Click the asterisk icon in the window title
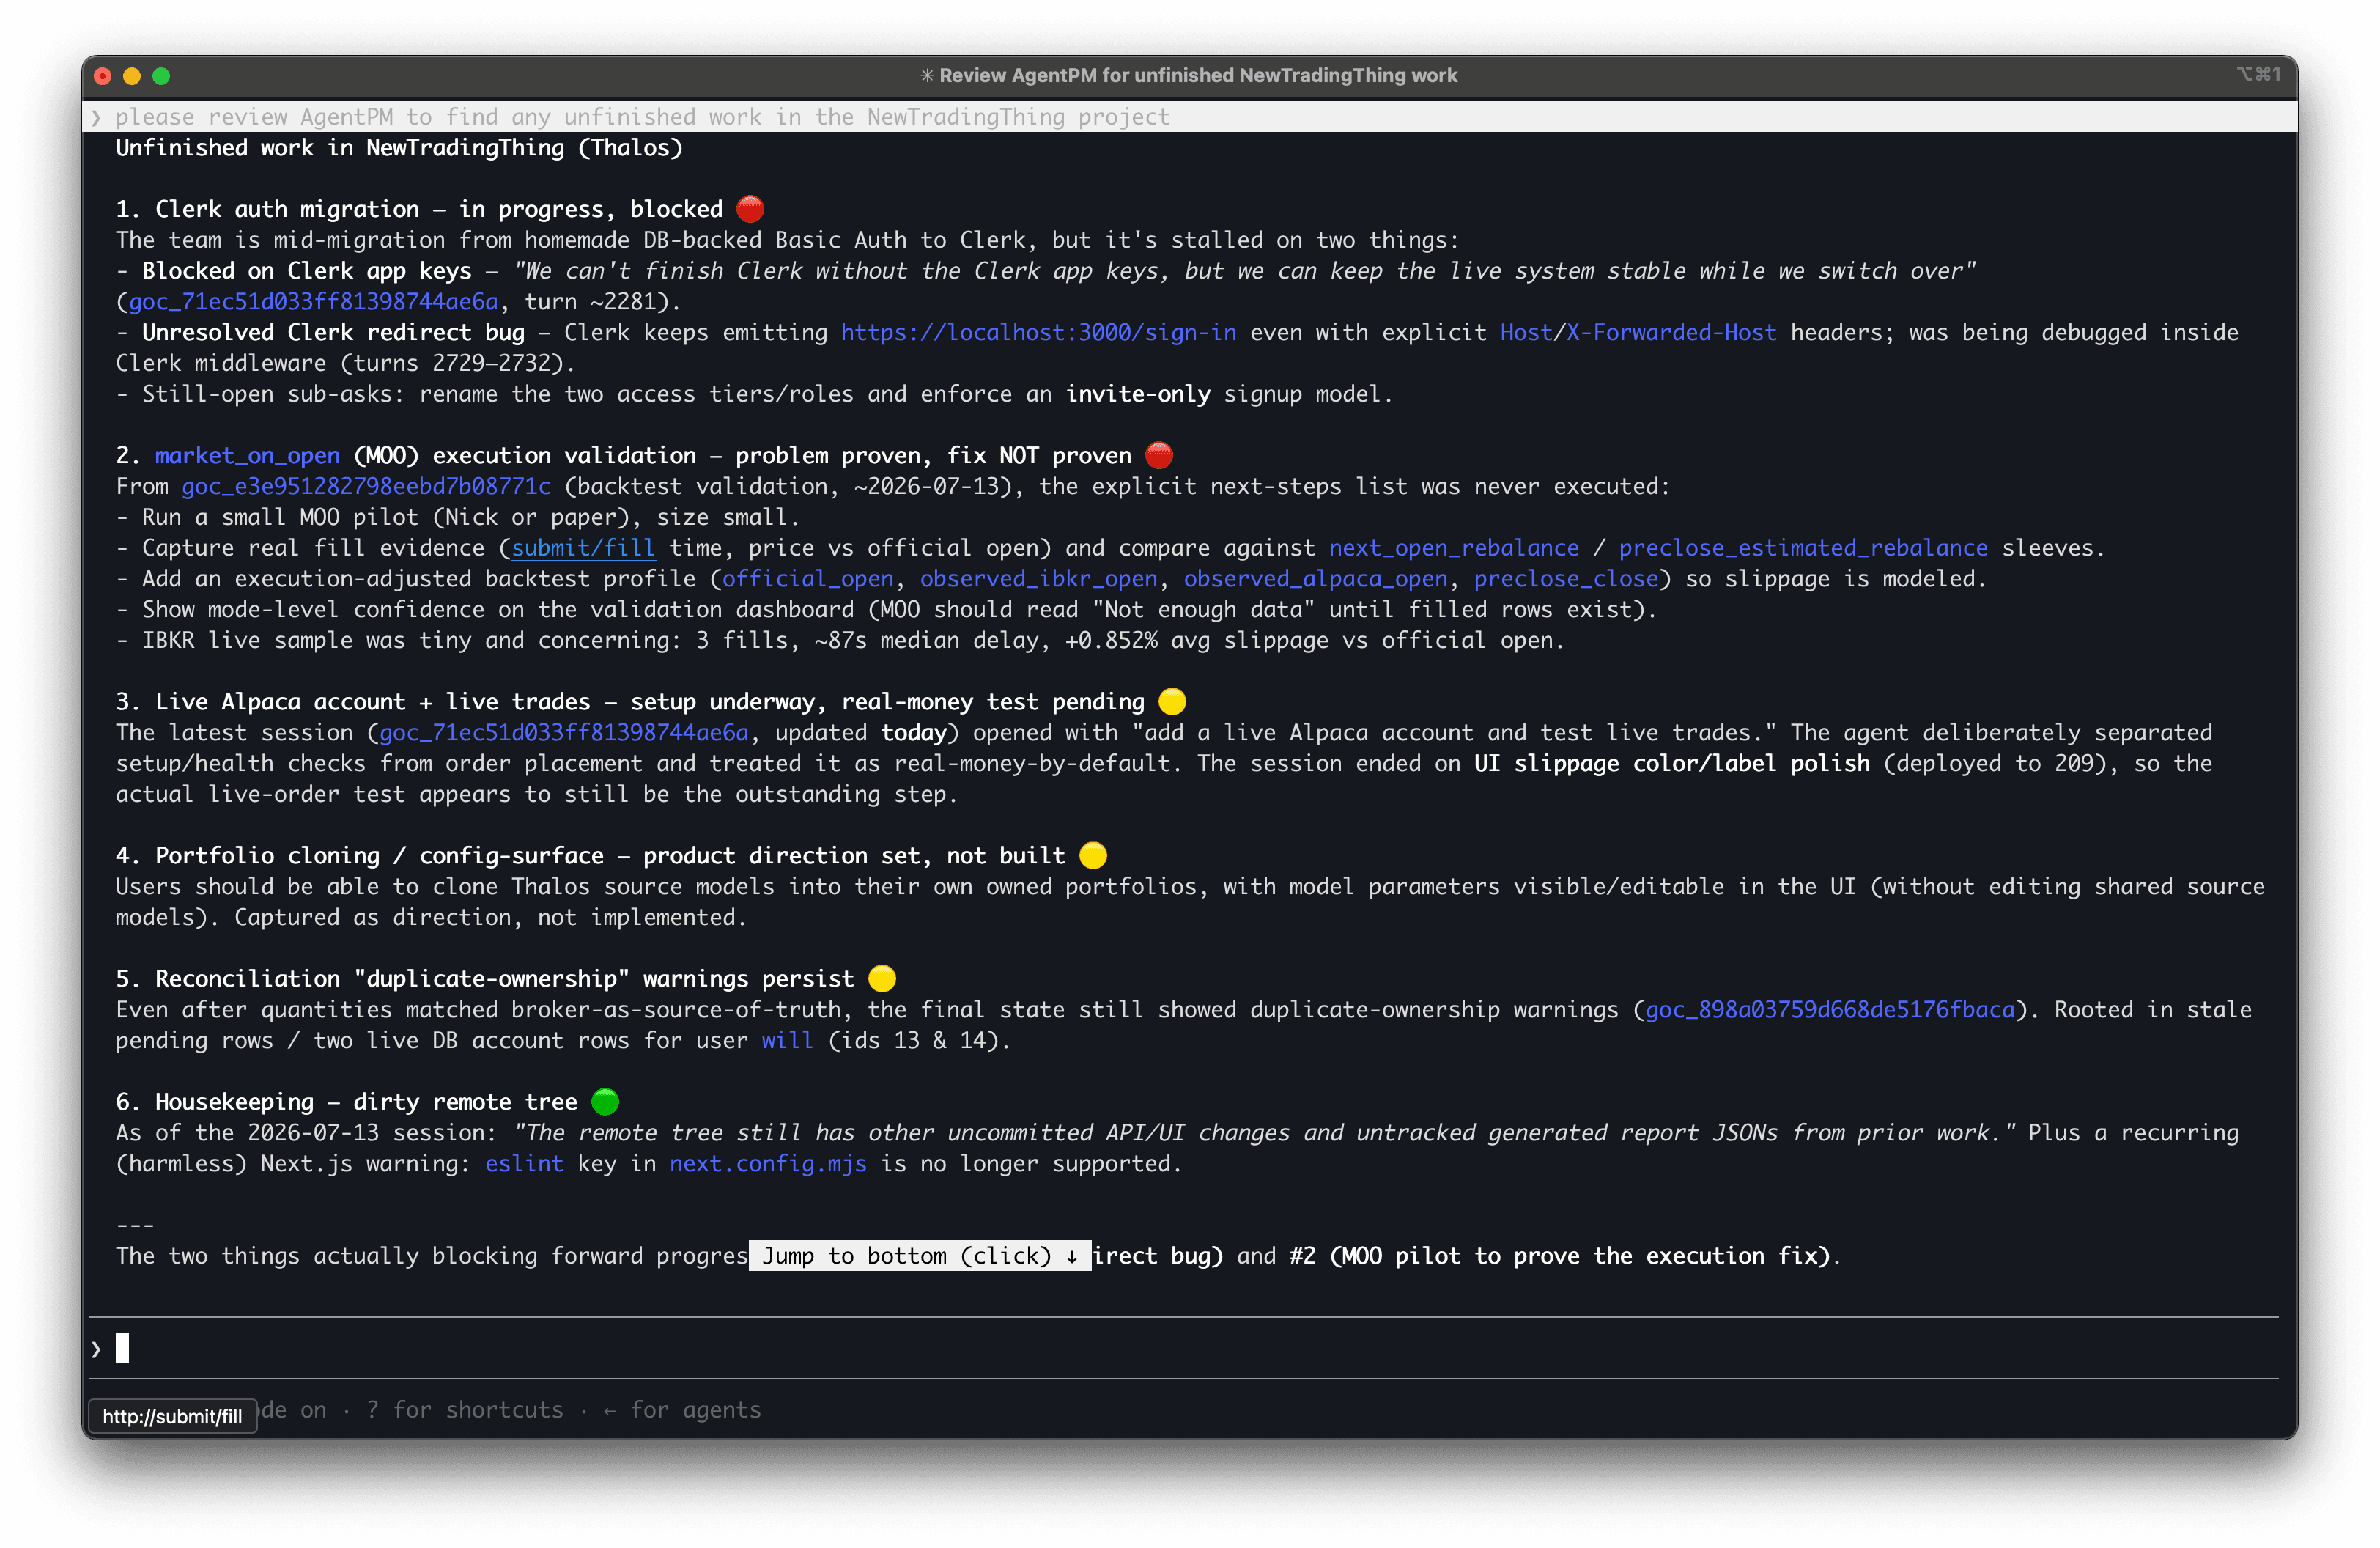Viewport: 2380px width, 1548px height. pos(927,76)
